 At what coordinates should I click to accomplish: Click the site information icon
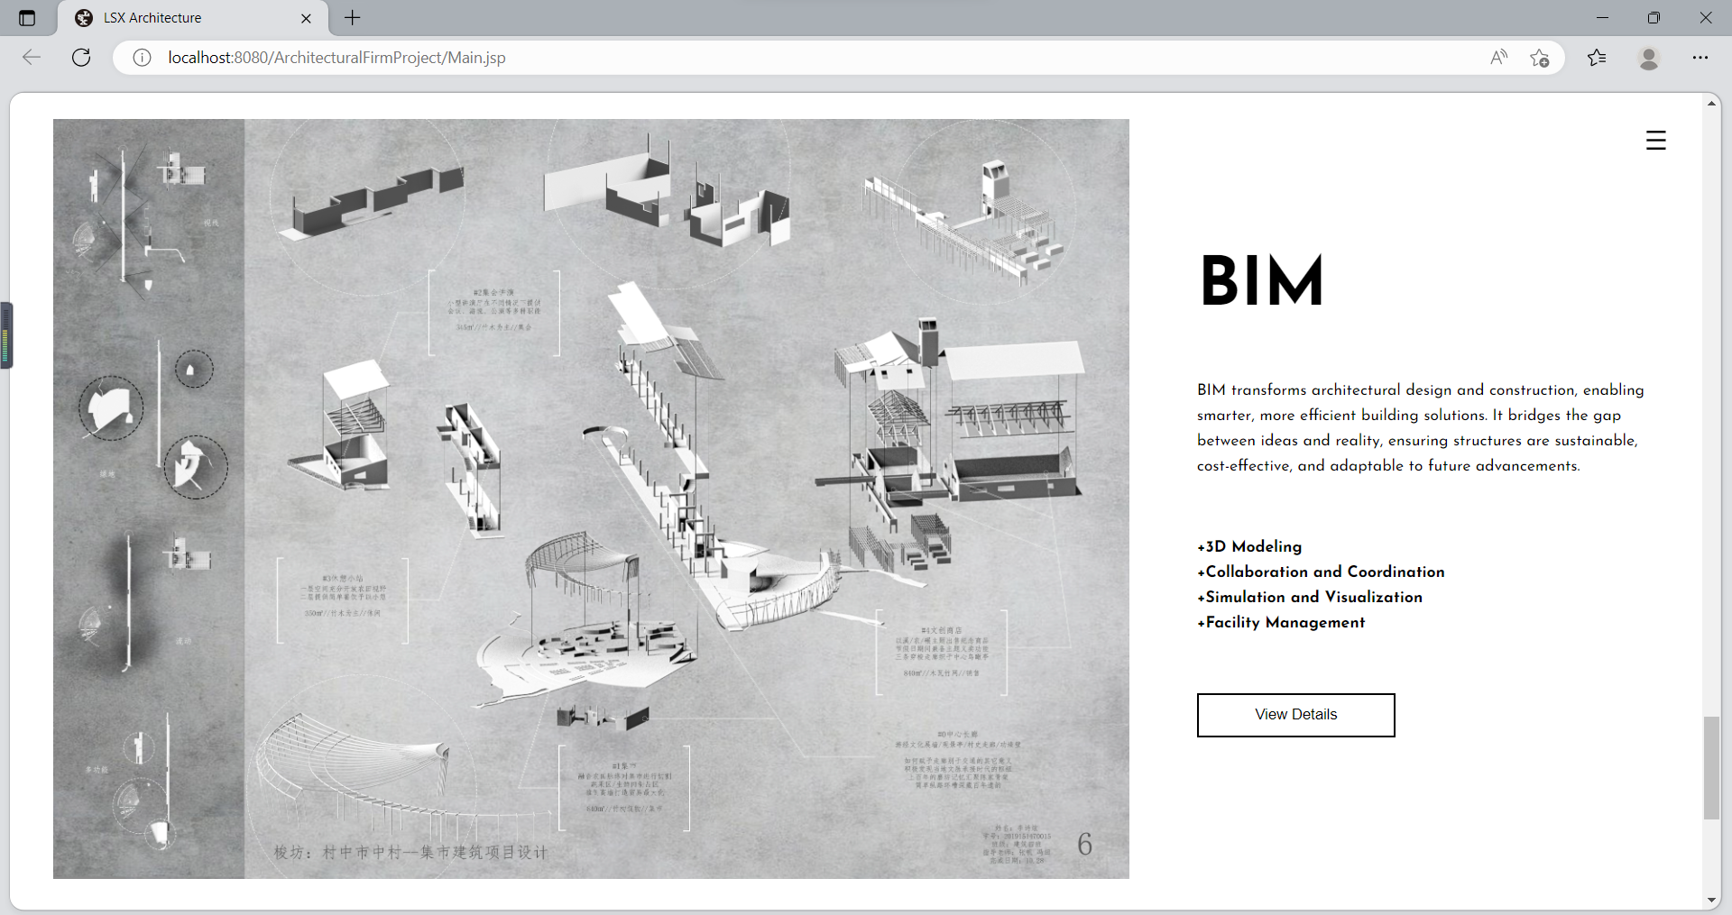pos(142,58)
